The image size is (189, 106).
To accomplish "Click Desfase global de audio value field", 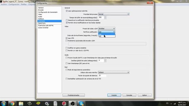I will coord(101,61).
